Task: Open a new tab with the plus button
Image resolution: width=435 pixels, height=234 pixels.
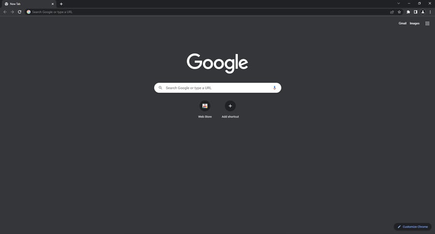Action: click(x=61, y=4)
